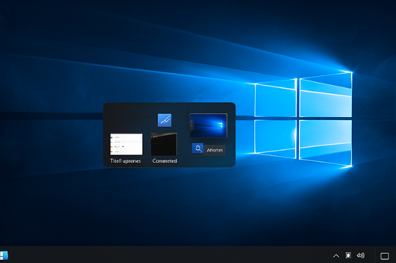Click the 'Titell uprories' caption
The image size is (396, 263).
(x=126, y=161)
